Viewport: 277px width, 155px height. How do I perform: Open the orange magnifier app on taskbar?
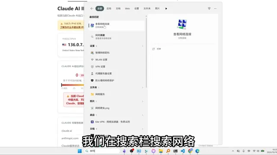click(x=168, y=151)
